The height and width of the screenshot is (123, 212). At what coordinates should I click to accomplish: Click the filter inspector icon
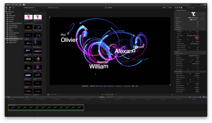coord(179,8)
